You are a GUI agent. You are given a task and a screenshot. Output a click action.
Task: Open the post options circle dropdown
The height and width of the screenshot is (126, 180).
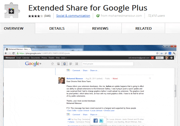click(150, 78)
